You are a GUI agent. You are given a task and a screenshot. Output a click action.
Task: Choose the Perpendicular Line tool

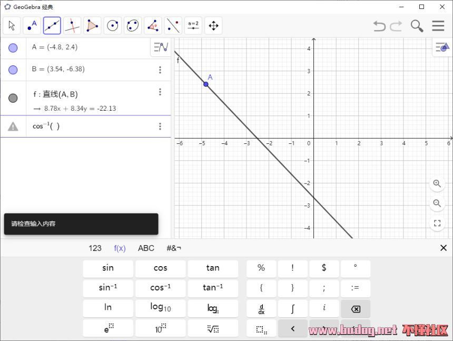tap(72, 25)
